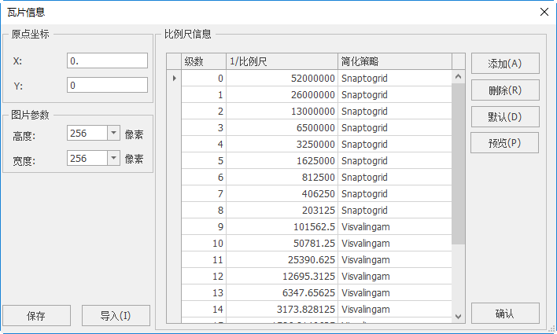Image resolution: width=557 pixels, height=334 pixels.
Task: Select the row header arrow for level 0
Action: click(174, 79)
